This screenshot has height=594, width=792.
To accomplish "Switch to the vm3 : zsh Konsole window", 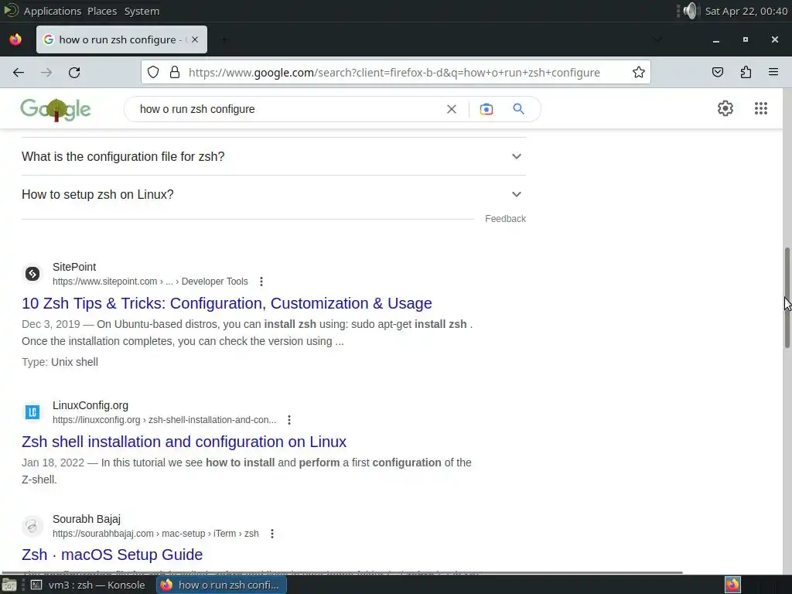I will tap(89, 585).
